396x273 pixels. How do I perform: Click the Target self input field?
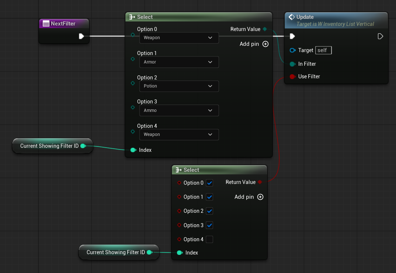(323, 50)
